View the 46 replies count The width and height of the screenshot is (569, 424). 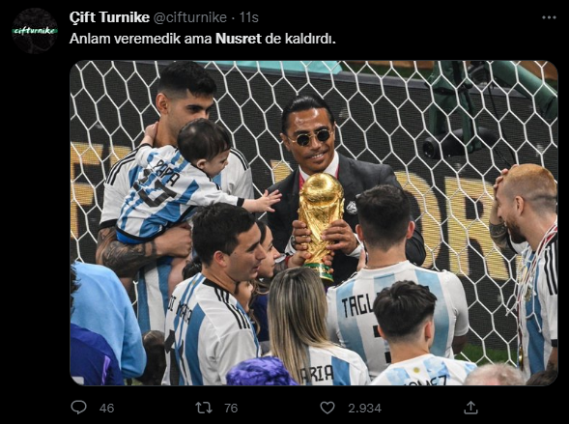tap(106, 409)
